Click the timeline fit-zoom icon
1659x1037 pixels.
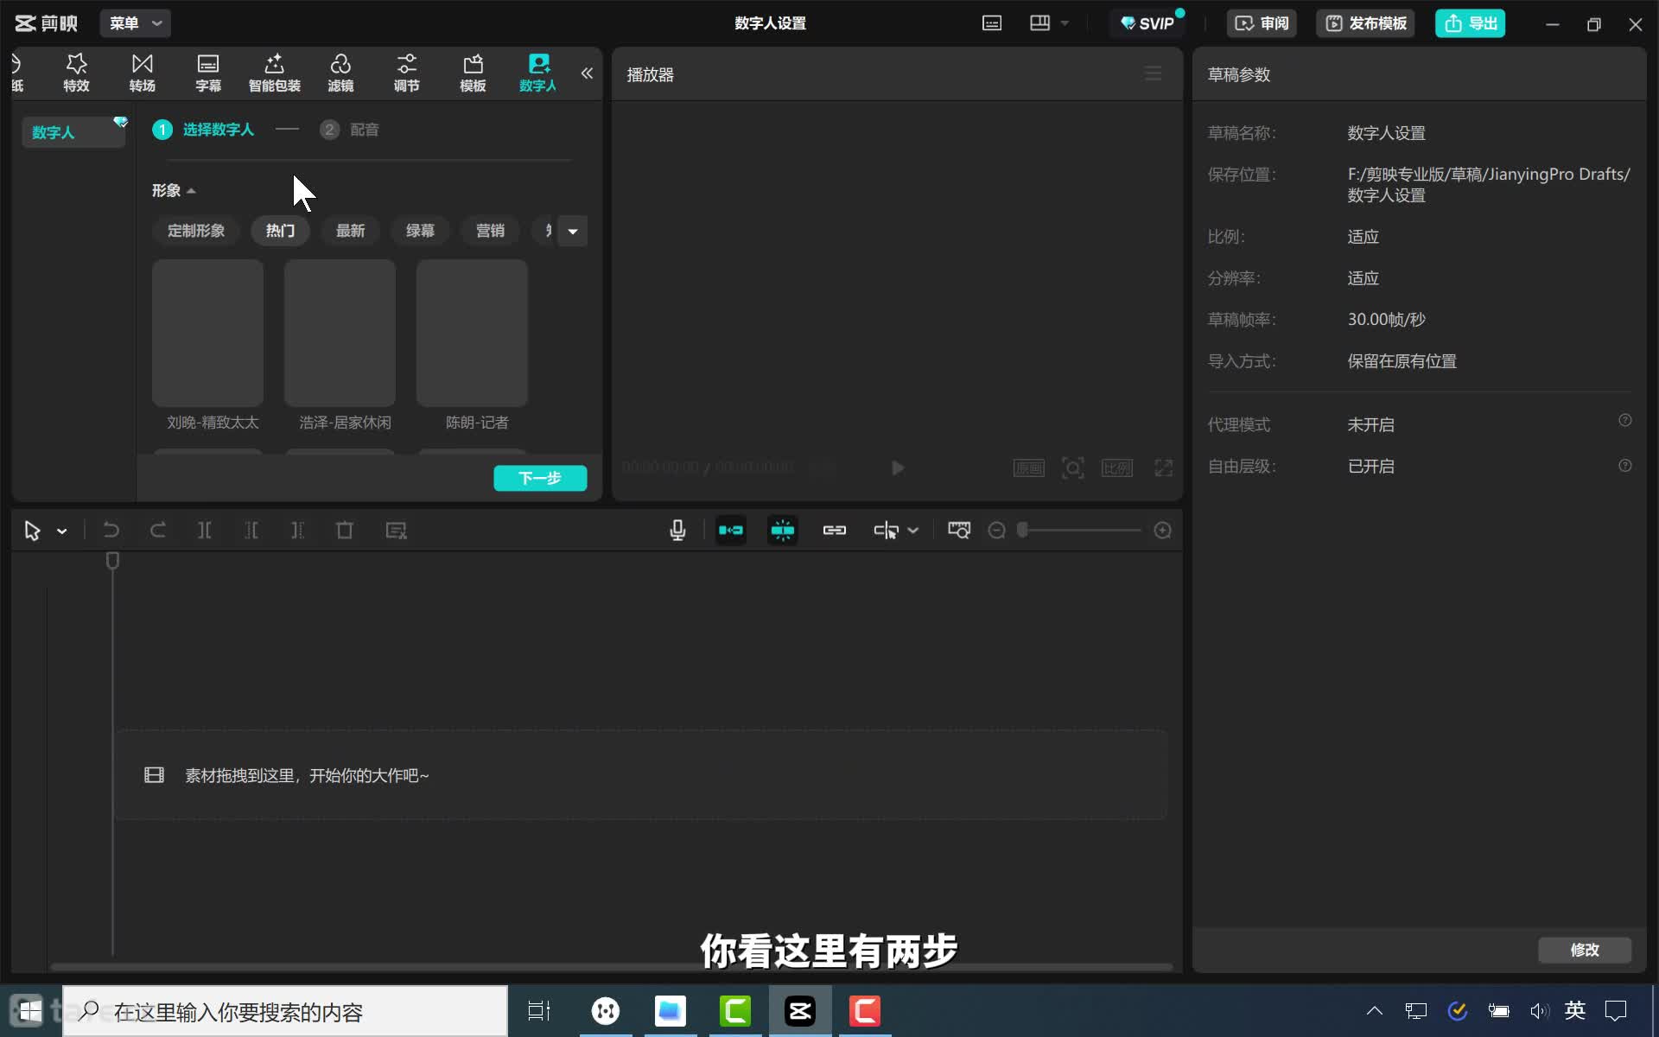[x=959, y=531]
